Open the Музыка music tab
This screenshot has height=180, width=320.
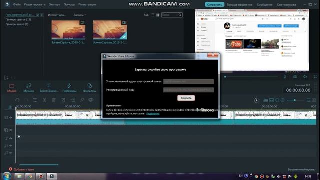coord(29,88)
